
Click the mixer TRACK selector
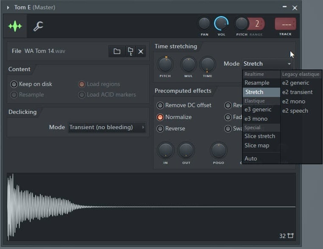pos(285,24)
